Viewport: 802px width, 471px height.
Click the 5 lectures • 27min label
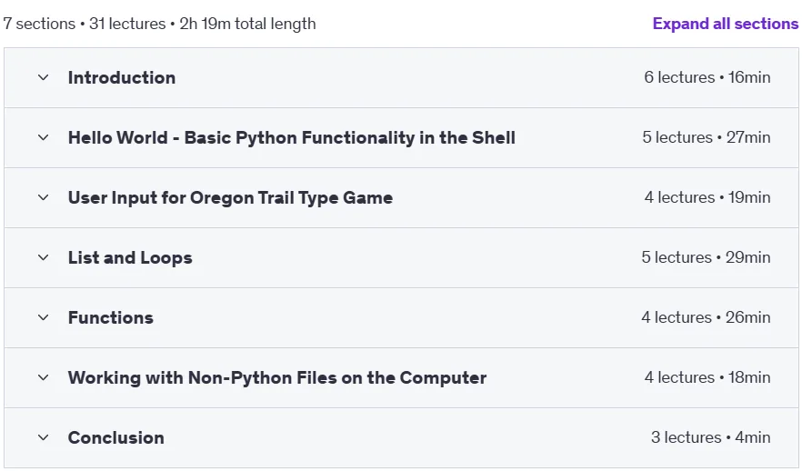coord(706,137)
